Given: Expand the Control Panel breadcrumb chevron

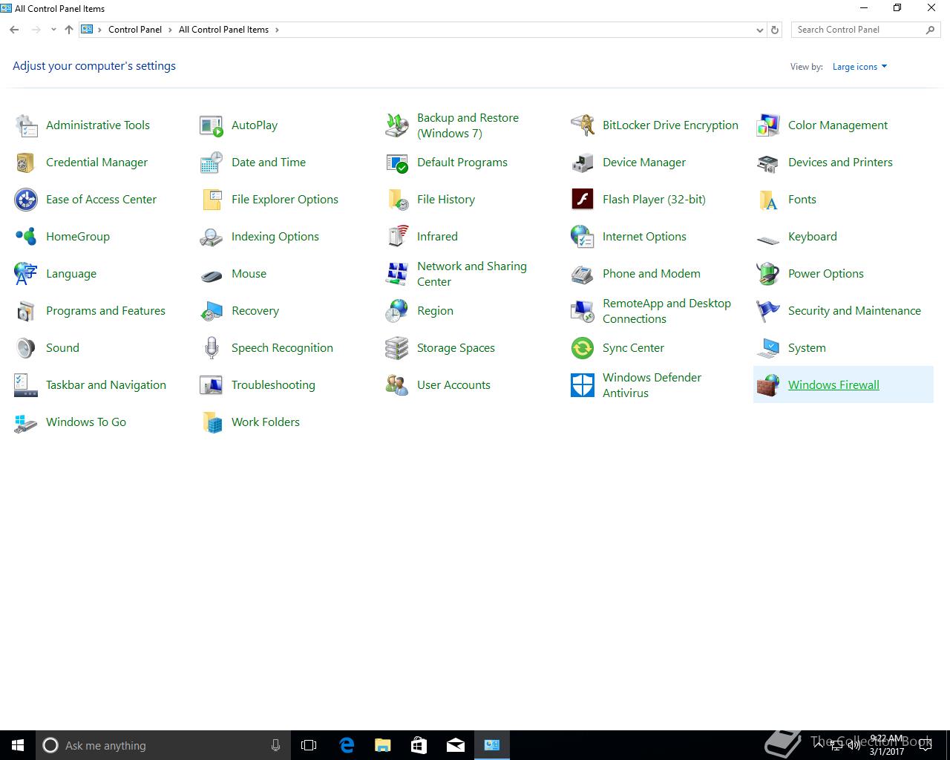Looking at the screenshot, I should pos(170,30).
